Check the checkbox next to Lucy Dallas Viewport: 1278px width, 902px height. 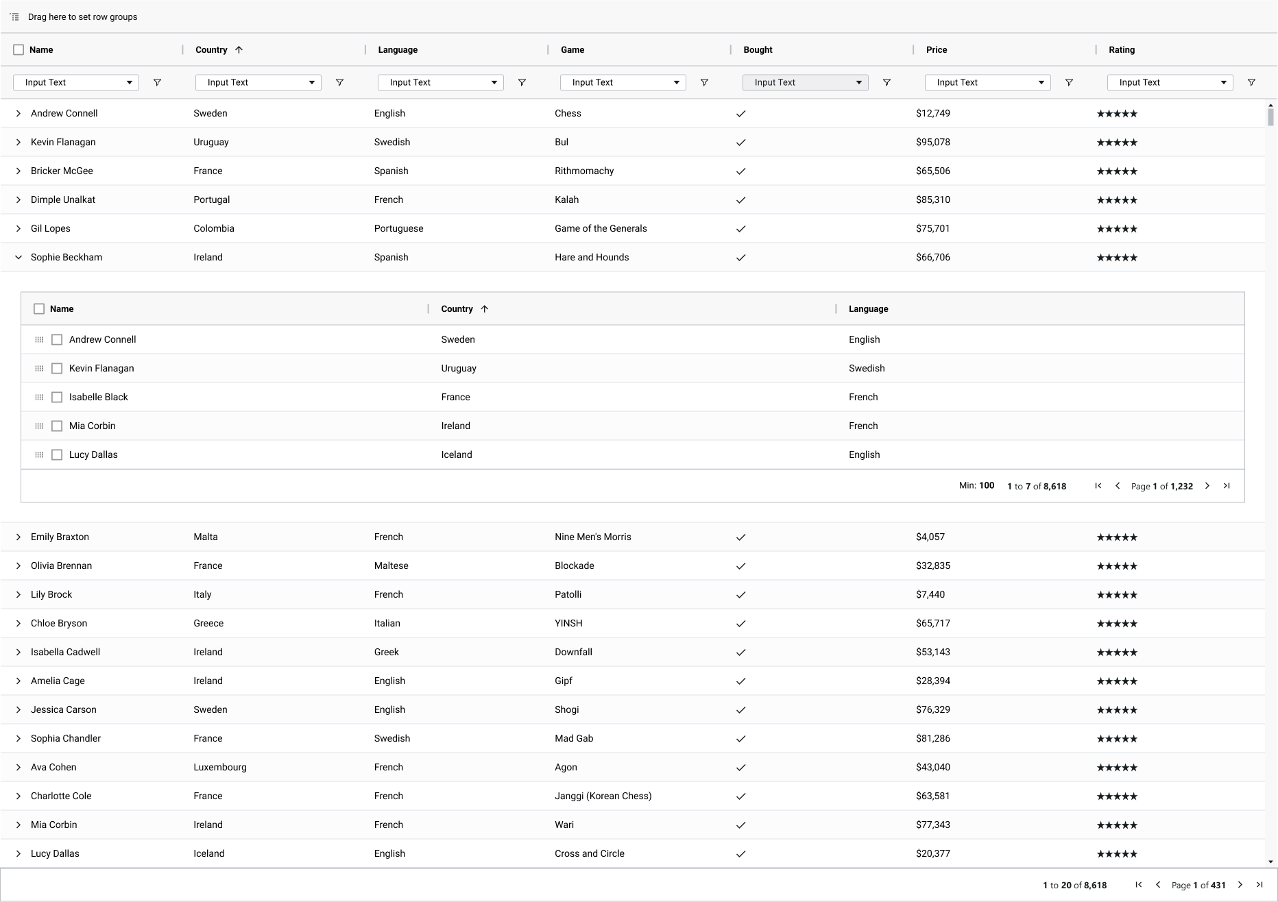click(57, 454)
